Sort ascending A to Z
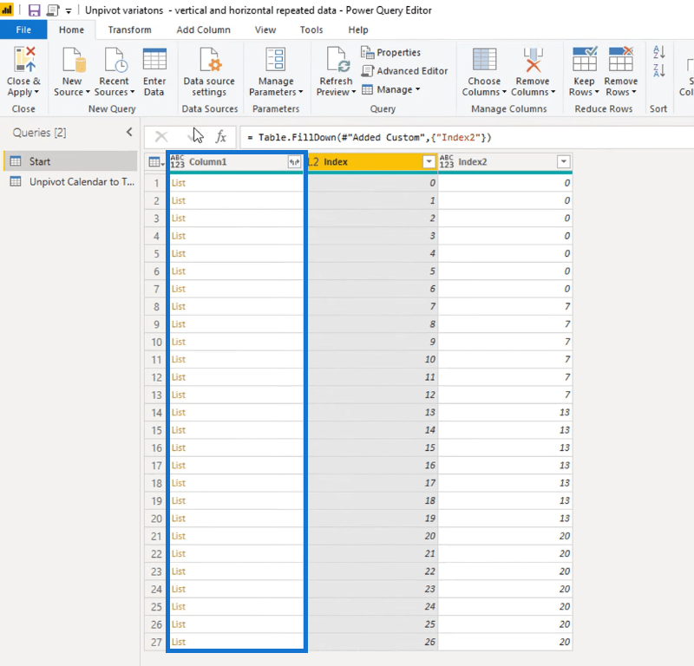 click(x=658, y=52)
